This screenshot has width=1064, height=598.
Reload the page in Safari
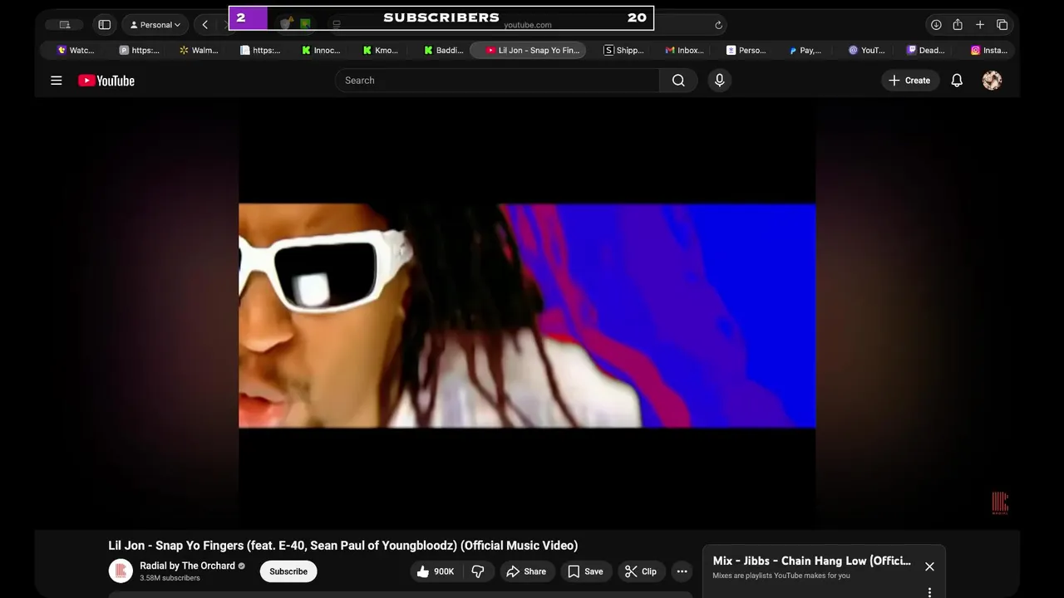(x=719, y=25)
